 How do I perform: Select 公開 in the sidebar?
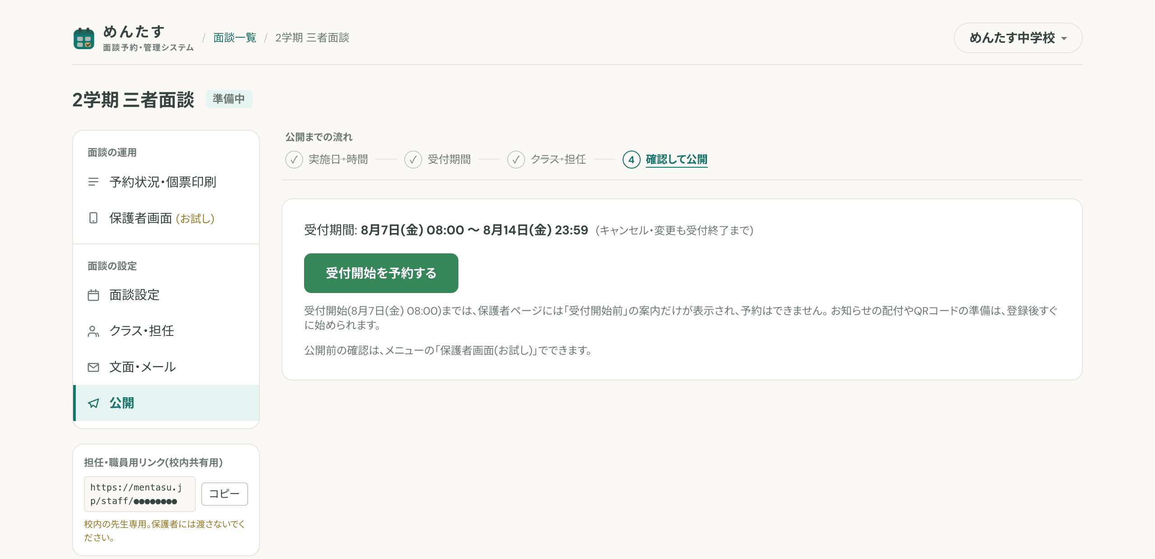pyautogui.click(x=166, y=403)
